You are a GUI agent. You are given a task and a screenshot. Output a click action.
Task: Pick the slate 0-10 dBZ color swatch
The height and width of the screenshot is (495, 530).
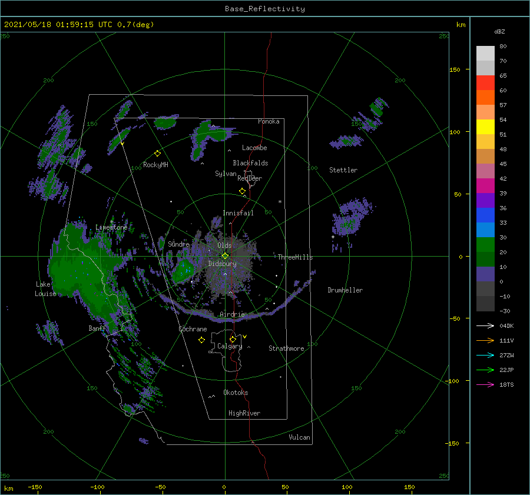(485, 274)
